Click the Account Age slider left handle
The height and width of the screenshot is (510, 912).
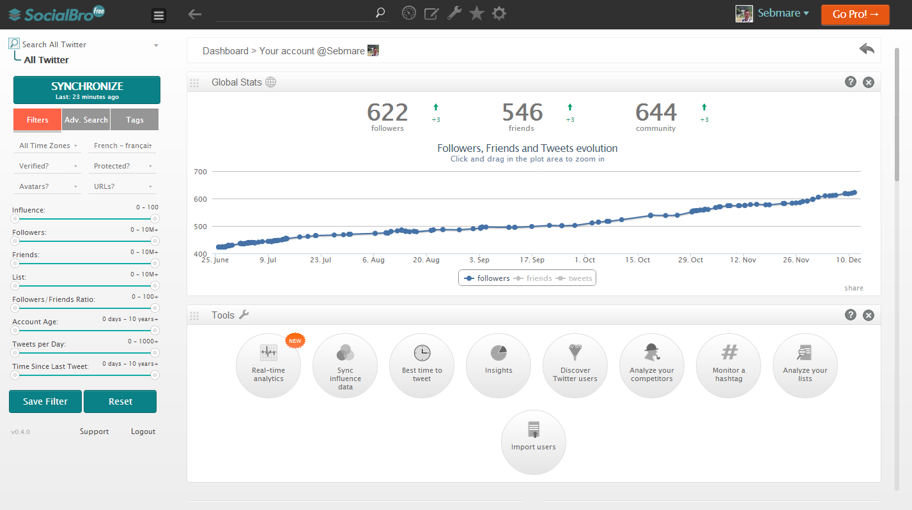[14, 330]
